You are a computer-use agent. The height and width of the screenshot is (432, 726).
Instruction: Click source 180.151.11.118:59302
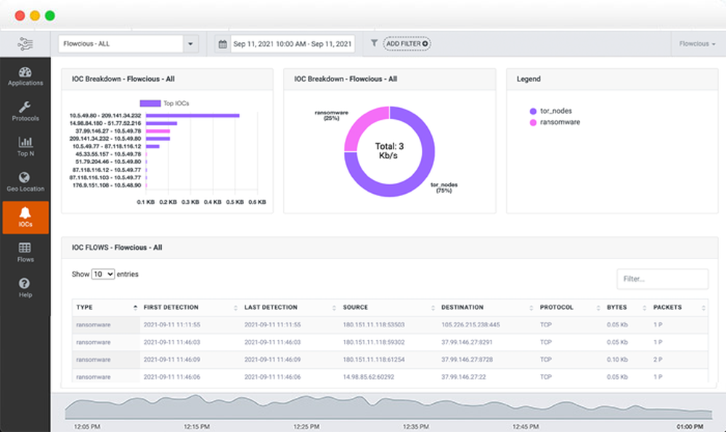374,342
